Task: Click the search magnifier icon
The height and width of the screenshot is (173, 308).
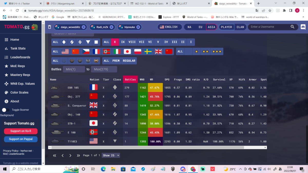Action: coord(293,27)
